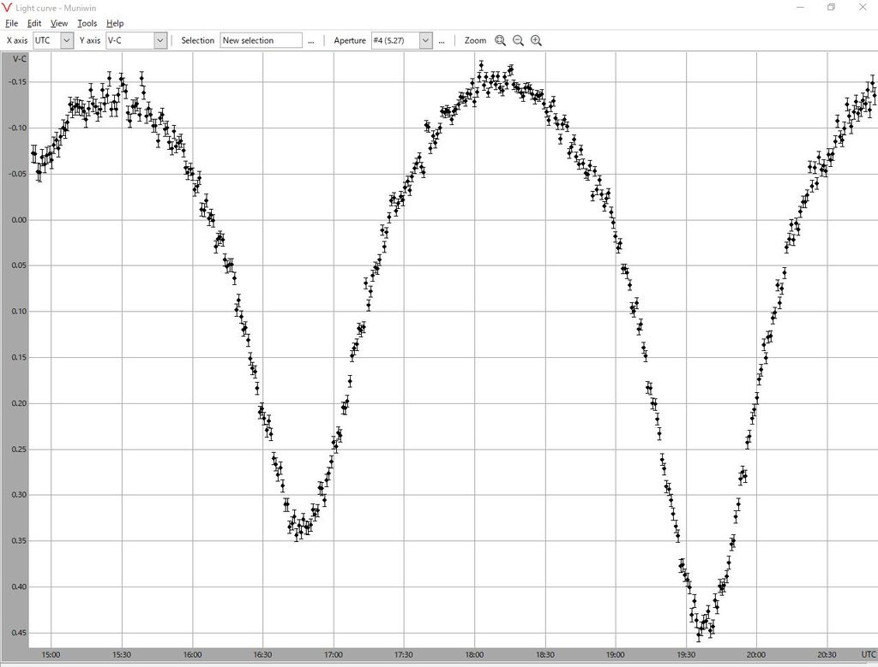The height and width of the screenshot is (667, 878).
Task: Click the Muniwin logo in the title bar
Action: [x=8, y=8]
